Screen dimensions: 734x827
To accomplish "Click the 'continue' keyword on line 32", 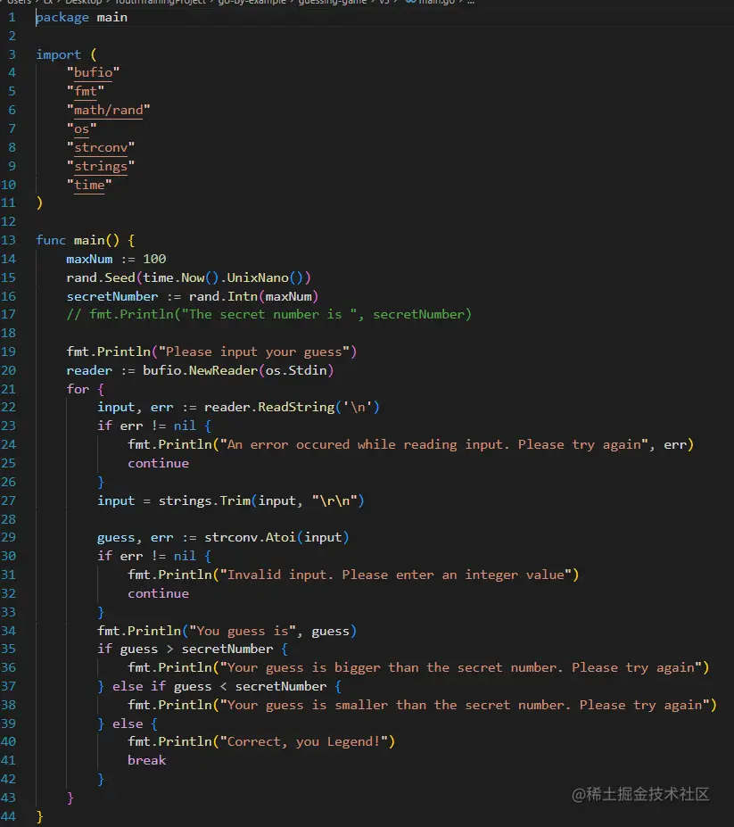I will pos(158,593).
